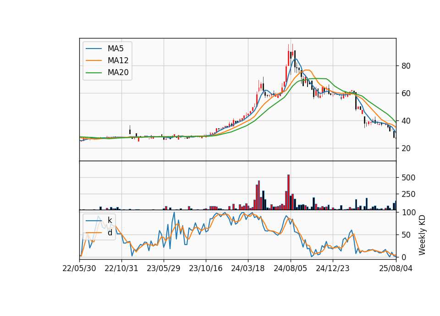Click the KD axis value 0

pos(404,257)
